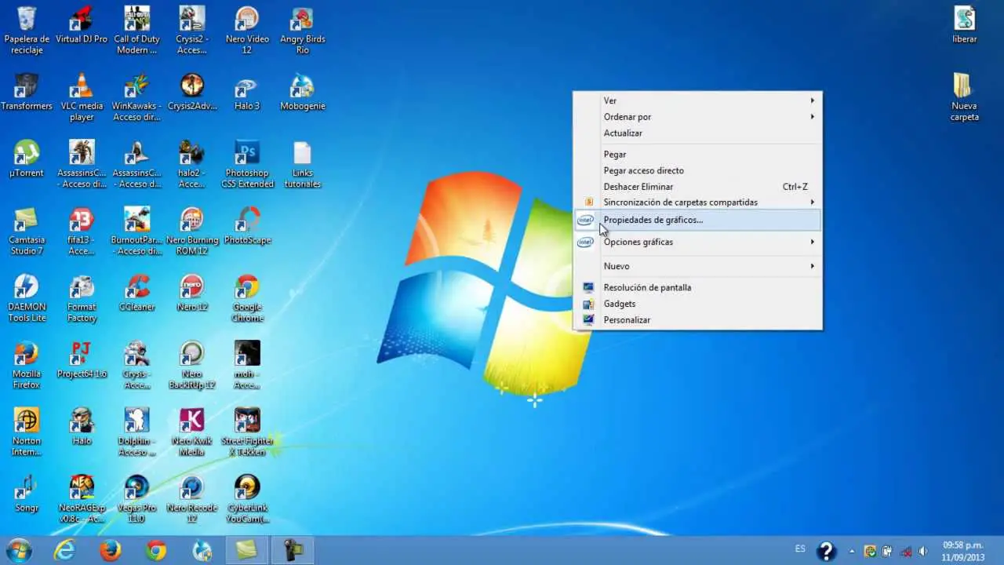Select Nero Burning ROM 12 icon
This screenshot has height=565, width=1004.
click(192, 231)
